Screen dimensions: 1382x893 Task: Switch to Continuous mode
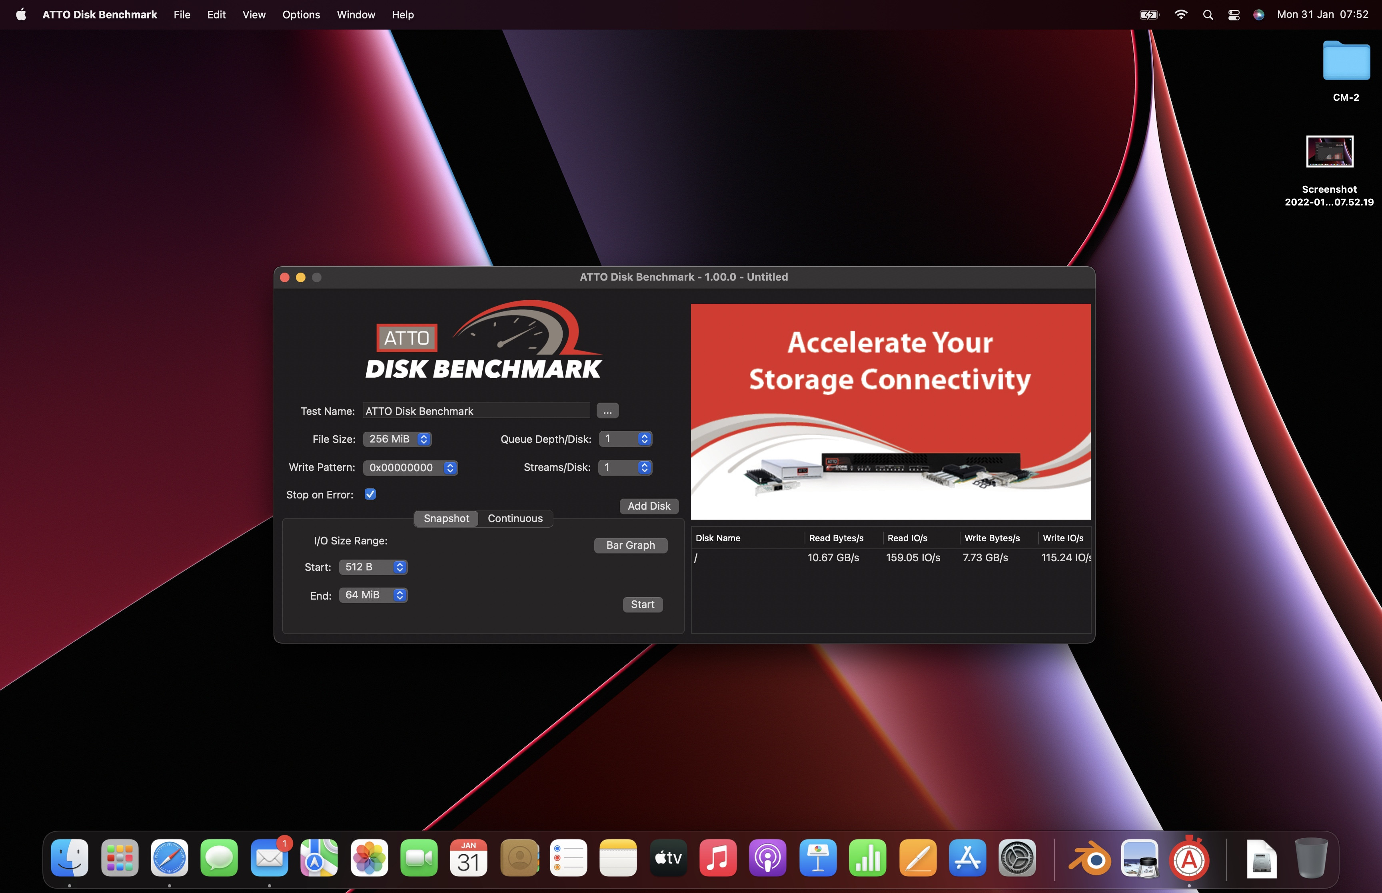[515, 518]
